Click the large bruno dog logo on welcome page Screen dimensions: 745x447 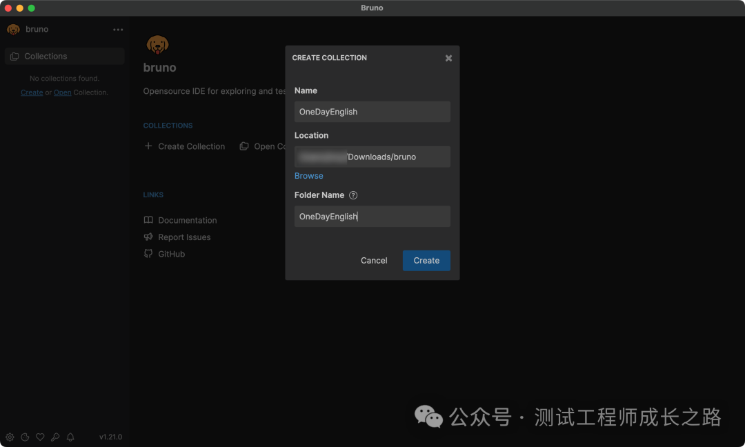(157, 45)
